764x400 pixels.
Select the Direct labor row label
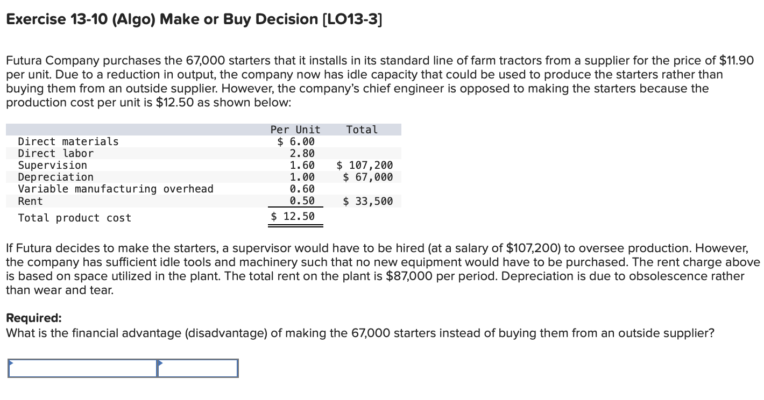pos(56,153)
